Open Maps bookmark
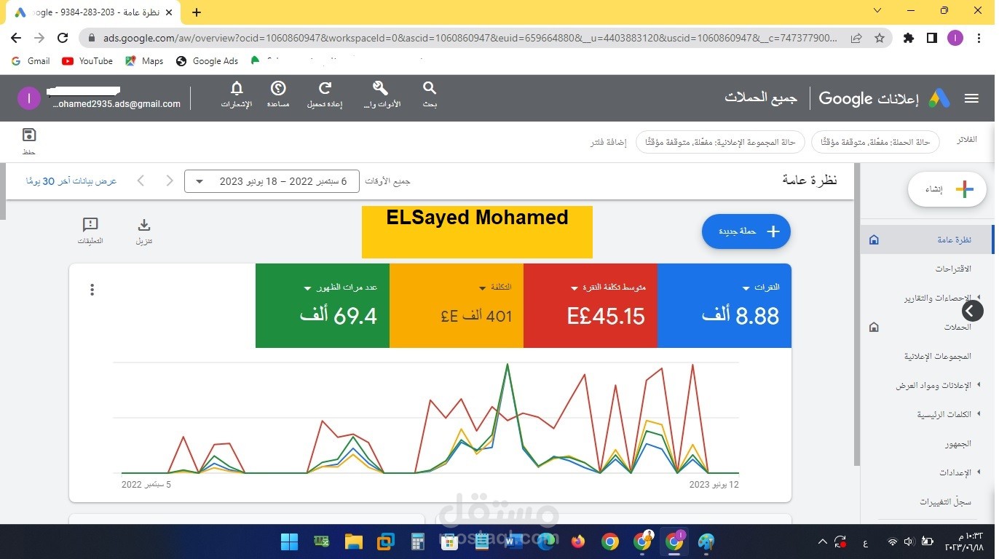Screen dimensions: 999x559 click(x=144, y=61)
